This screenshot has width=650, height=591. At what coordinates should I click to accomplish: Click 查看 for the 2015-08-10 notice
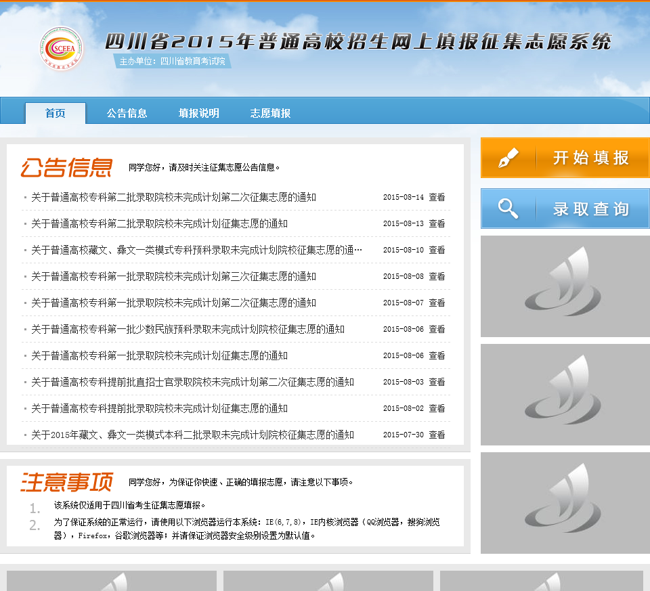point(437,250)
